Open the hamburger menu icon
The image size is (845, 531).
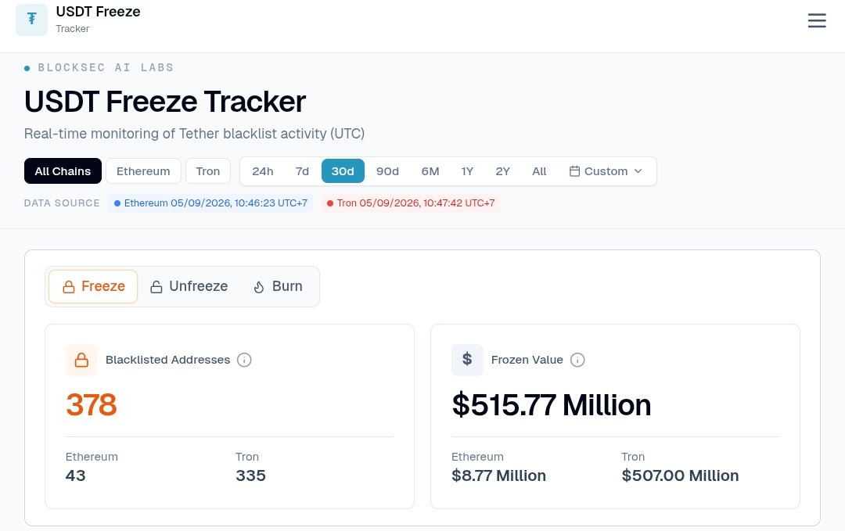pos(817,20)
